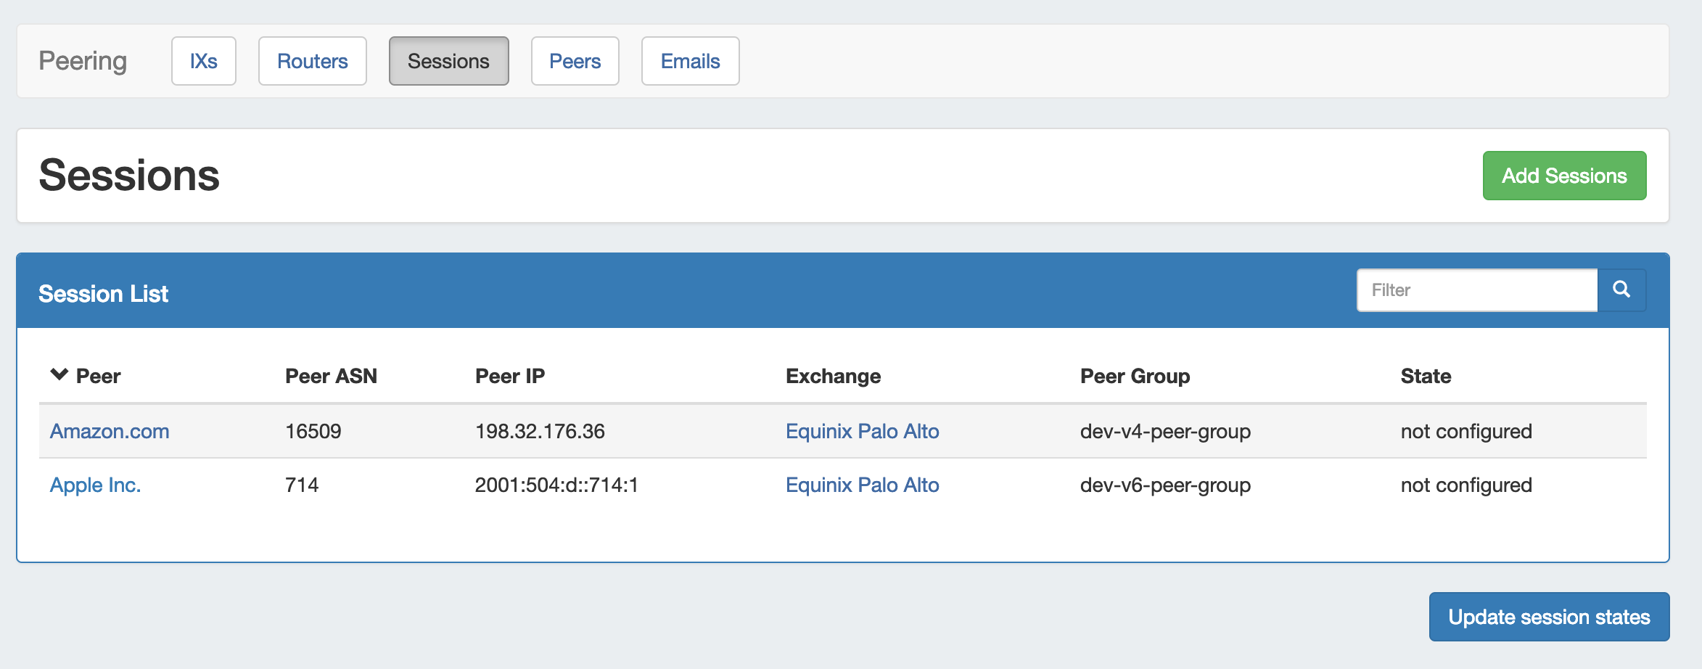The height and width of the screenshot is (669, 1702).
Task: Click the Add Sessions button
Action: tap(1565, 176)
